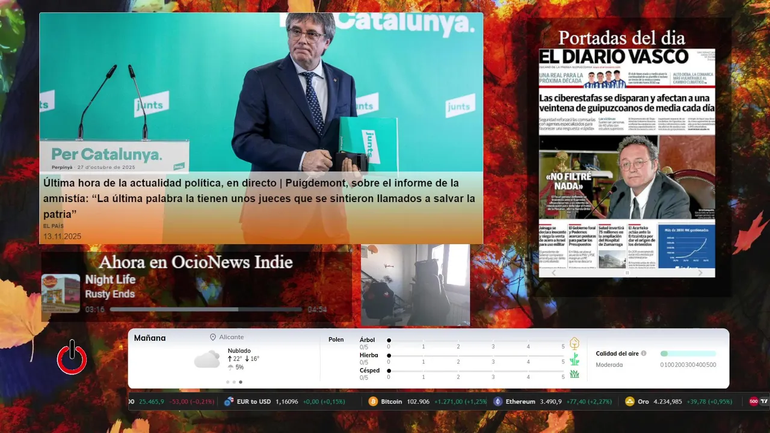The image size is (770, 433).
Task: Click the 'Polen' section label
Action: coord(336,340)
